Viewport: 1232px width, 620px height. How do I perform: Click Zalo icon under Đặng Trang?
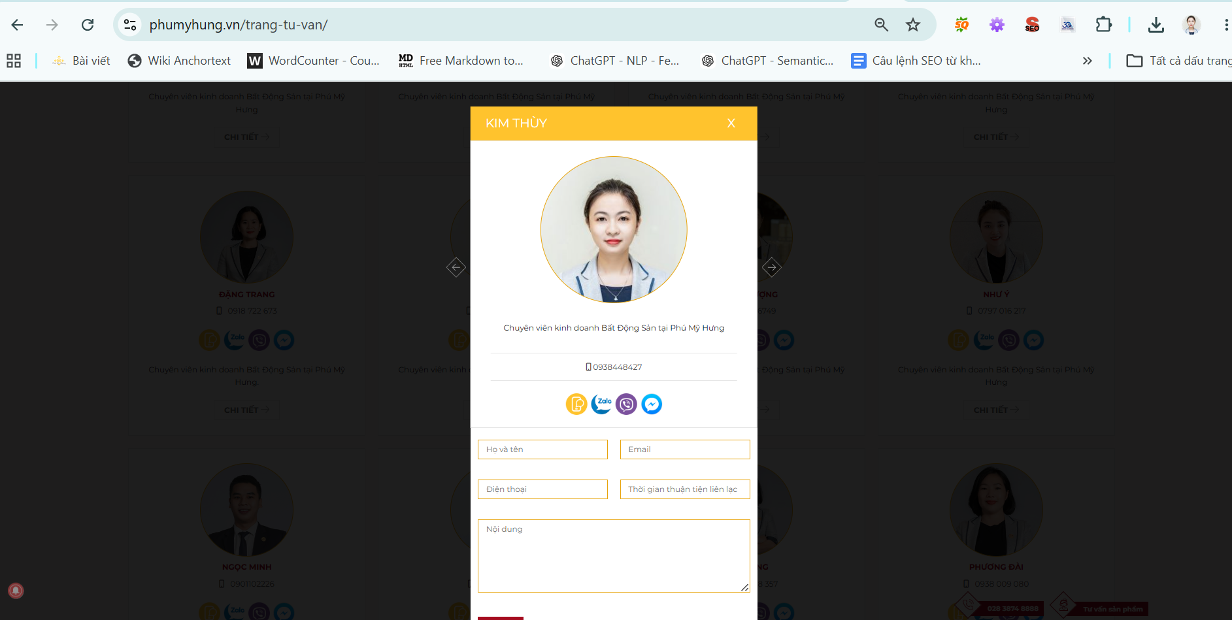(235, 340)
